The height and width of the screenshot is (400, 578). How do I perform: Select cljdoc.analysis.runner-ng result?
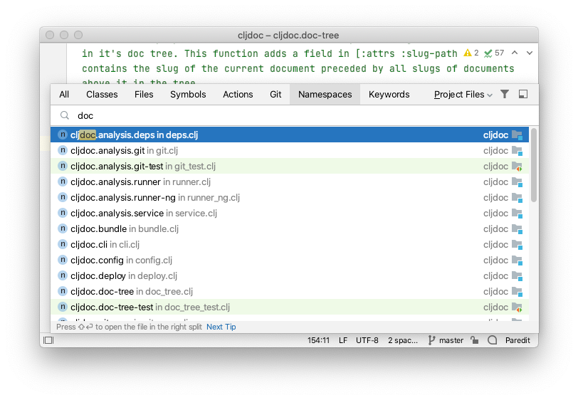pyautogui.click(x=290, y=198)
